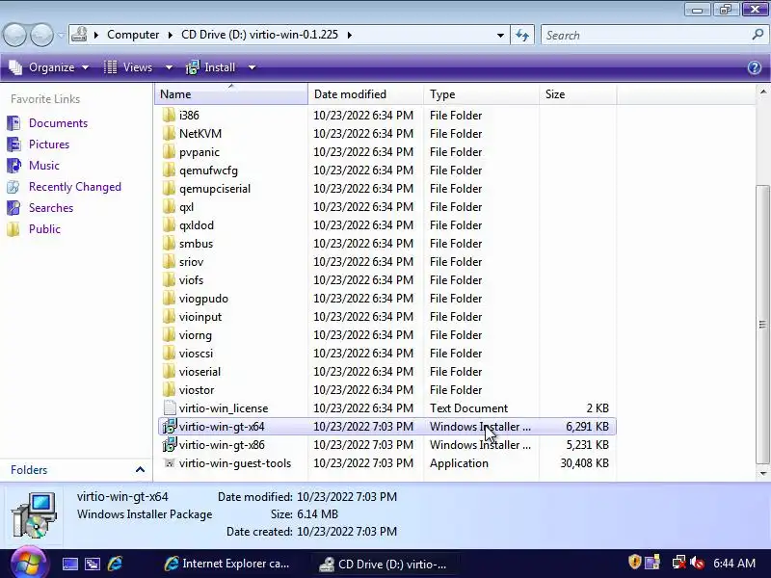
Task: Click CD Drive (D:) breadcrumb segment
Action: click(259, 35)
